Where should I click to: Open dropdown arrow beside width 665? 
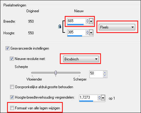(91, 21)
